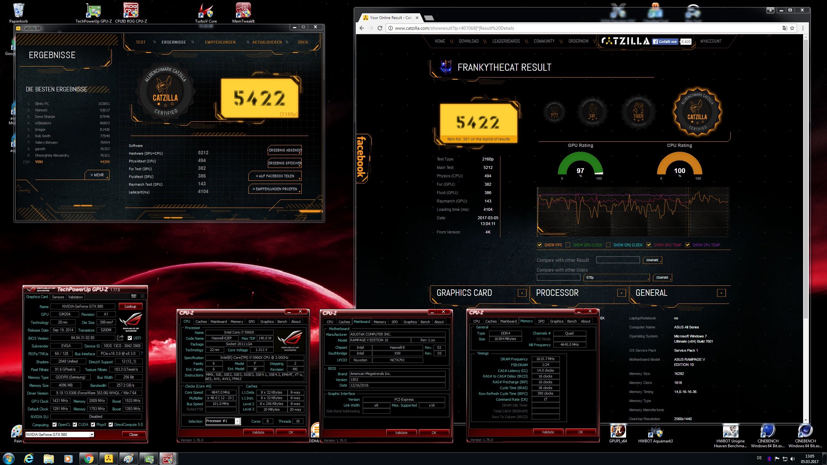Switch to Validation tab in GPU-Z
827x465 pixels.
(x=76, y=297)
